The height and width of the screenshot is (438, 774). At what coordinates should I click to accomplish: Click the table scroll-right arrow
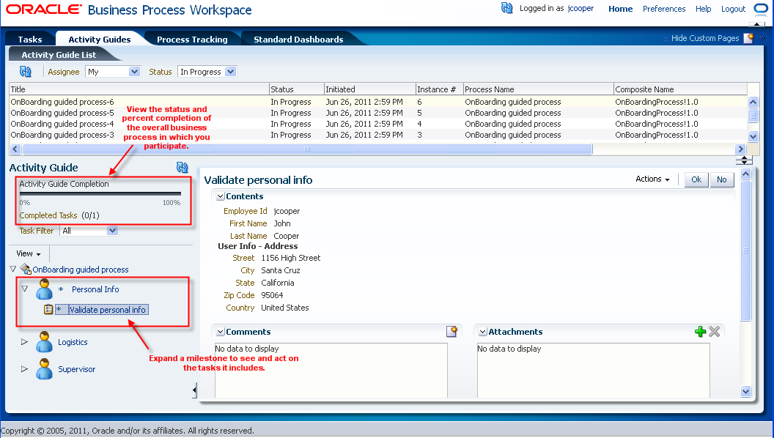coord(740,149)
